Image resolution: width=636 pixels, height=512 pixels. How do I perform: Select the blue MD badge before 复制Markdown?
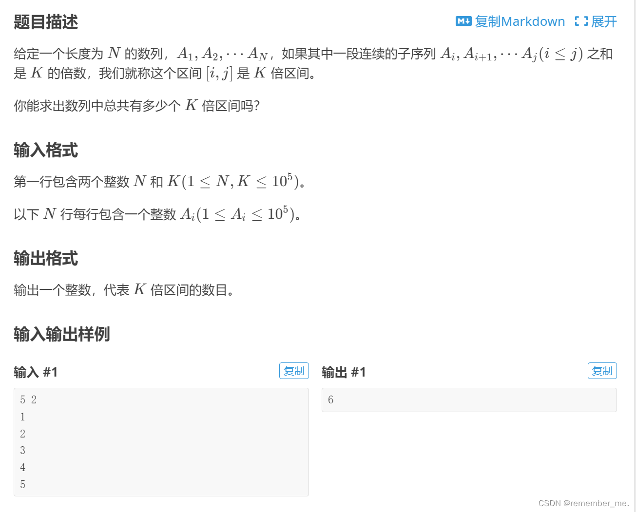[x=464, y=21]
